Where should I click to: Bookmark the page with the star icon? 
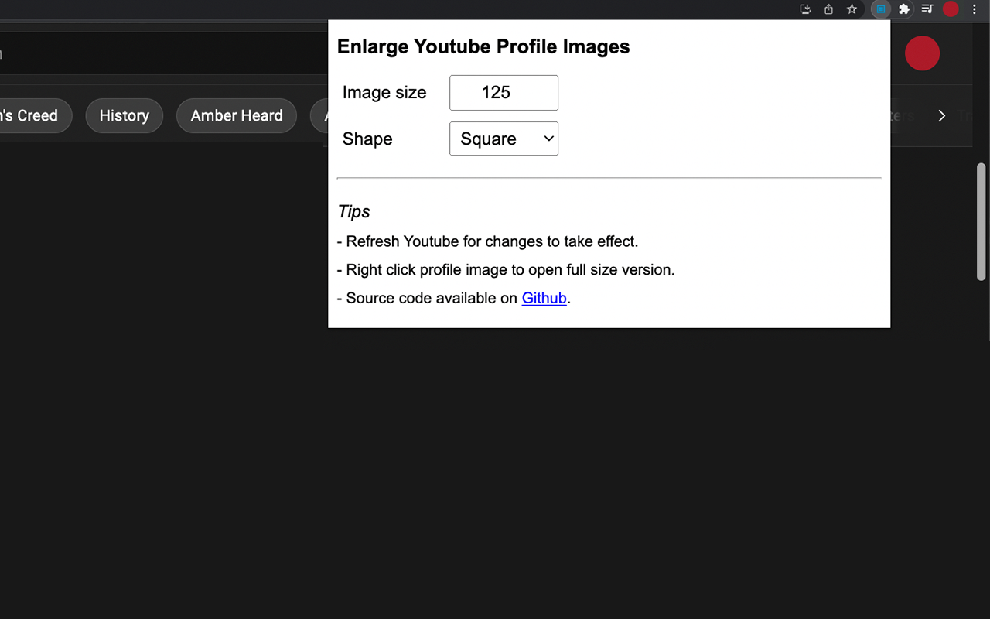pyautogui.click(x=852, y=9)
